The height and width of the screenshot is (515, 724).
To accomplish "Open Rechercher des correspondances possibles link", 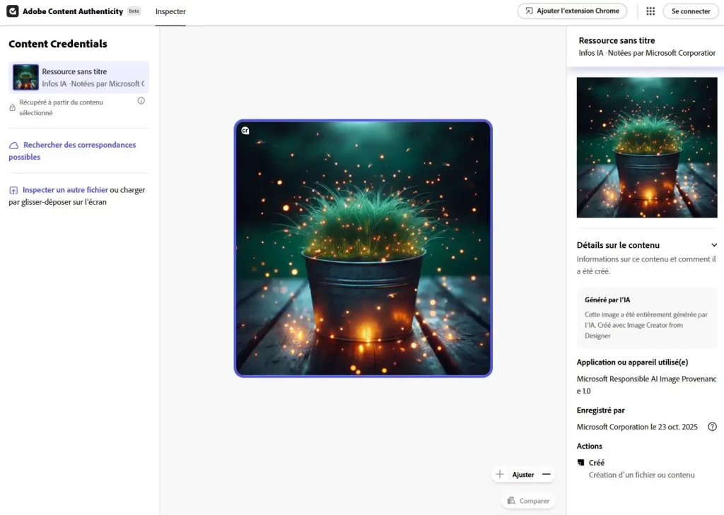I will click(72, 151).
